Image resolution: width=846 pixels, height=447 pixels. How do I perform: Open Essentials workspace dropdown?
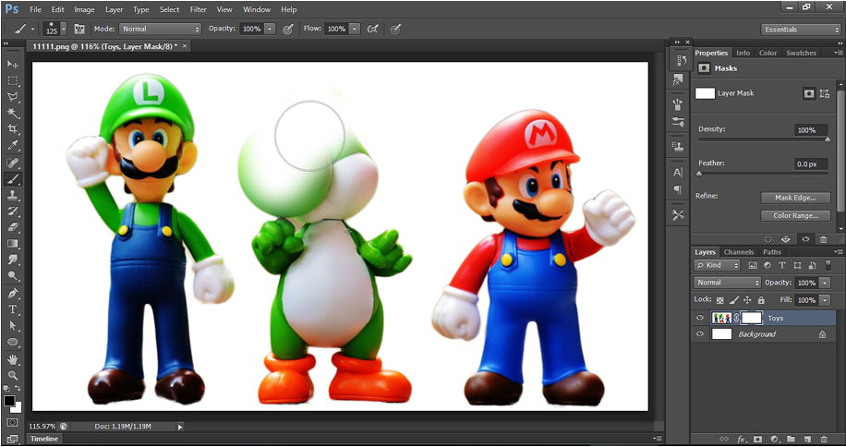tap(801, 30)
